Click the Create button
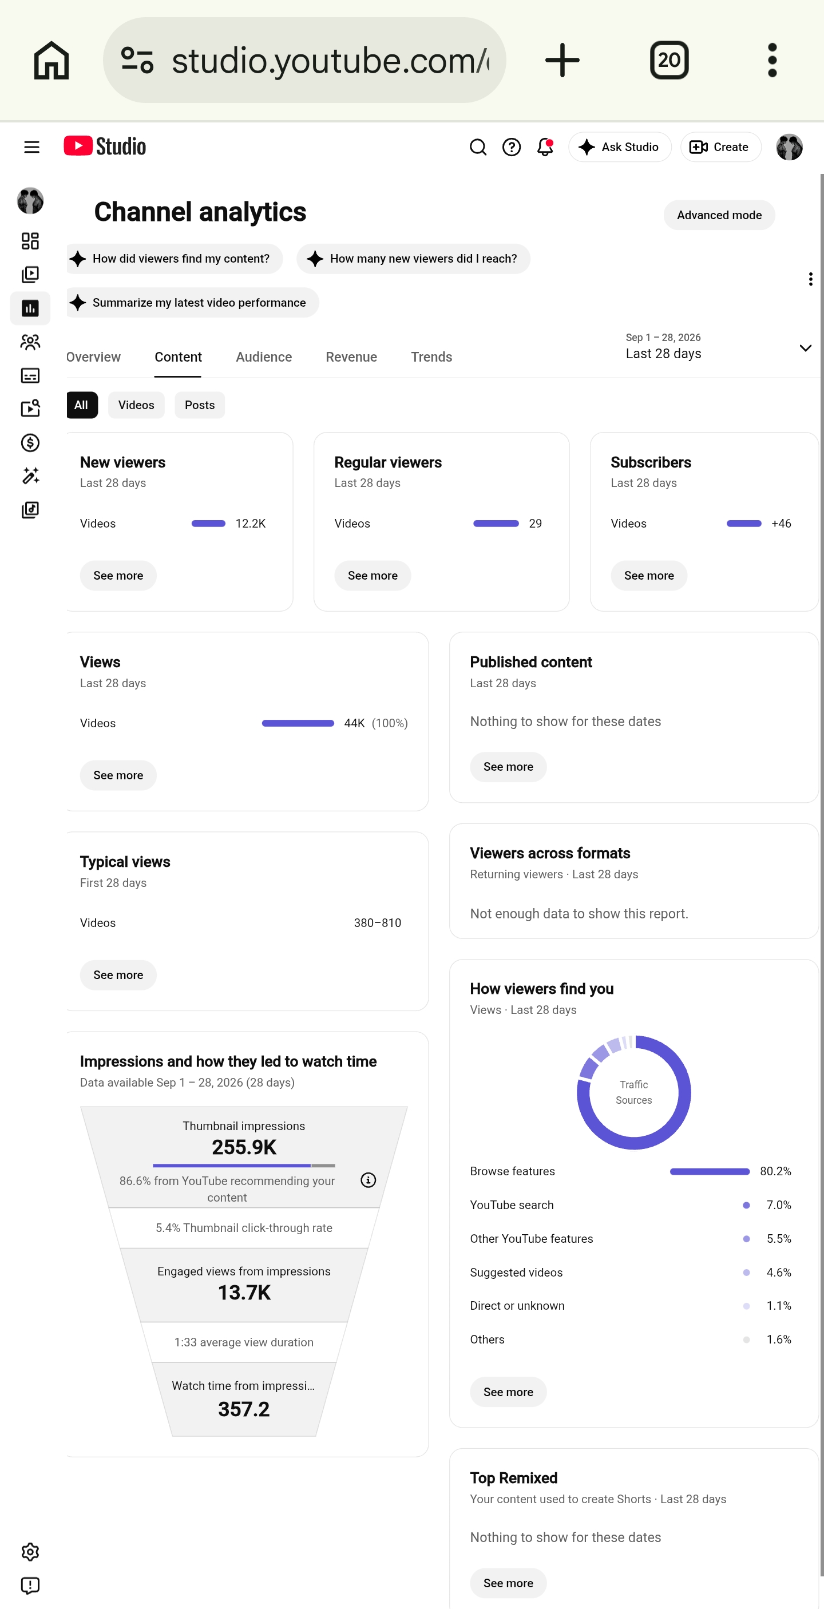The image size is (824, 1609). (721, 147)
